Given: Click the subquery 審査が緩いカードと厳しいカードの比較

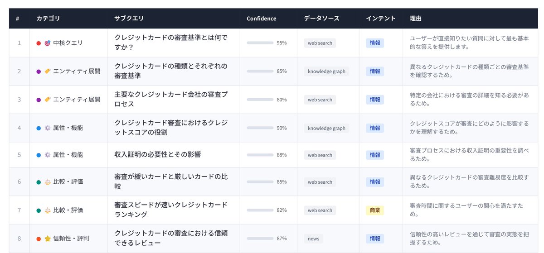Looking at the screenshot, I should tap(171, 181).
